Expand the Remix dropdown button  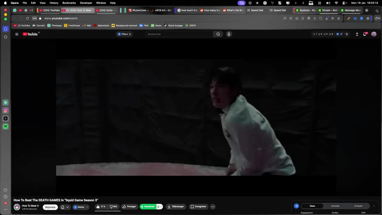click(x=87, y=207)
